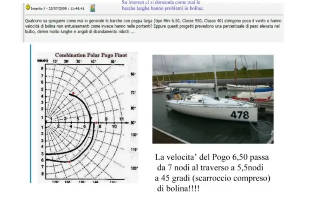The width and height of the screenshot is (310, 220).
Task: Select the post timestamp 23/07/2009 11:46:41
Action: point(66,9)
